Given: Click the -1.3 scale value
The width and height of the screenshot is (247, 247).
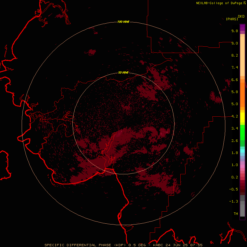Looking at the screenshot, I should (x=234, y=201).
